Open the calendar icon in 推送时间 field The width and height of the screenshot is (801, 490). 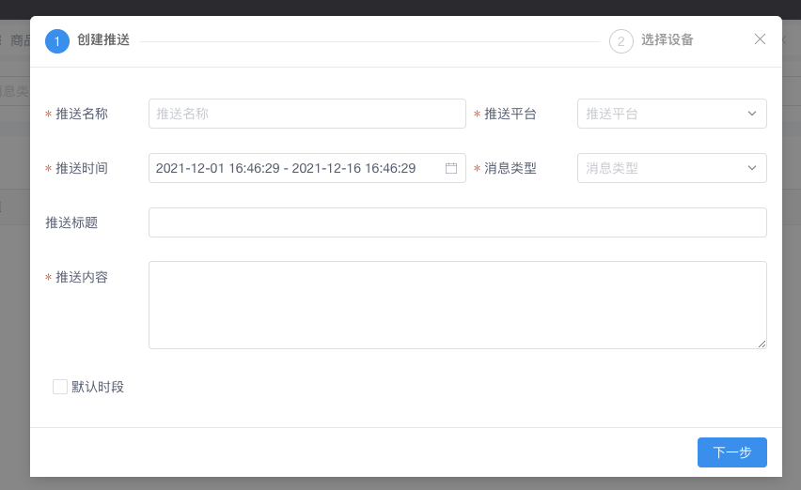pos(451,169)
